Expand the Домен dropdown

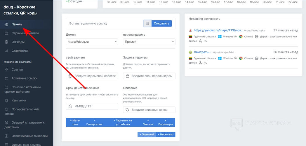pos(92,42)
